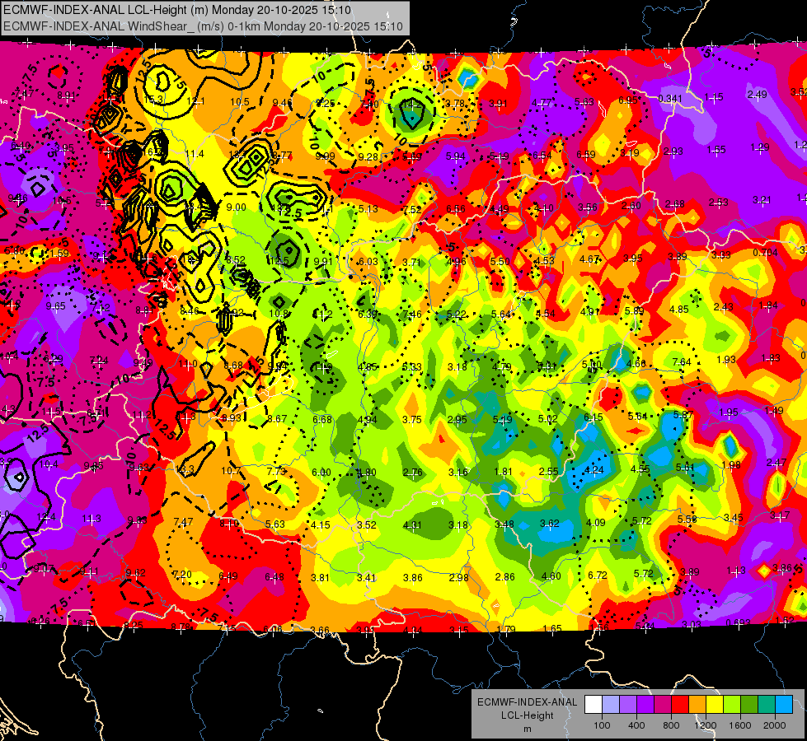Click the sky blue legend swatch
Image resolution: width=807 pixels, height=741 pixels.
point(783,705)
